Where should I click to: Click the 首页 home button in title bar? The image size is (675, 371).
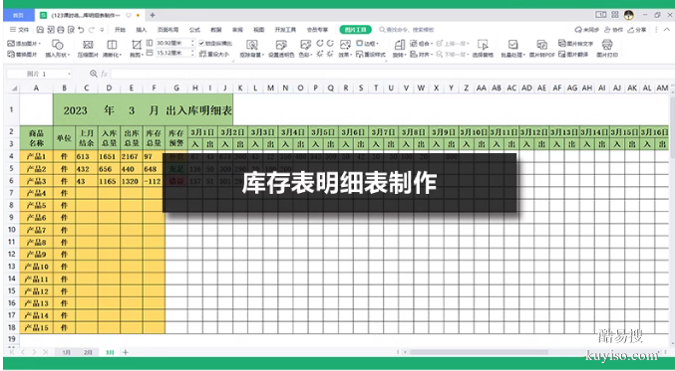(18, 15)
